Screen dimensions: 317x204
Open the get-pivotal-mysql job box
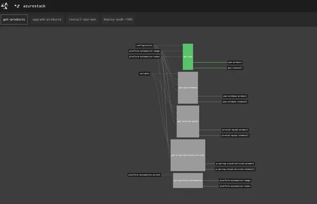pos(188,121)
